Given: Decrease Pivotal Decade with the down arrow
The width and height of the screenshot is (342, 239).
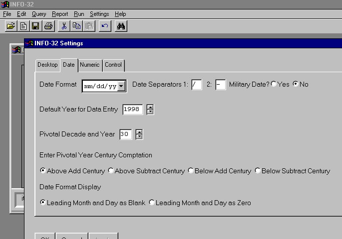Looking at the screenshot, I should point(139,137).
